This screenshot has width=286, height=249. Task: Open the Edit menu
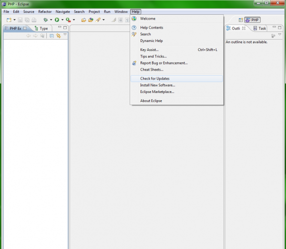tap(16, 11)
